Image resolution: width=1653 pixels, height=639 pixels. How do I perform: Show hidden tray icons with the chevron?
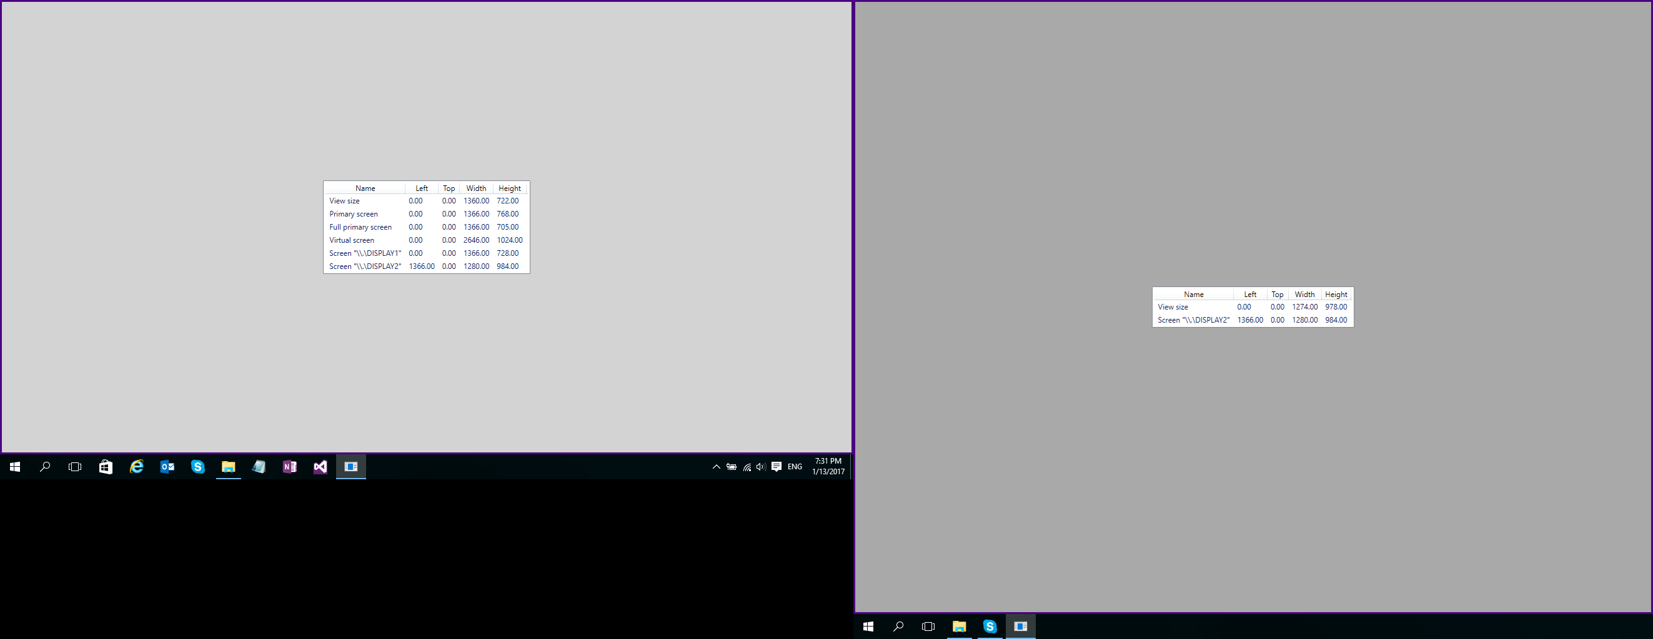[716, 467]
